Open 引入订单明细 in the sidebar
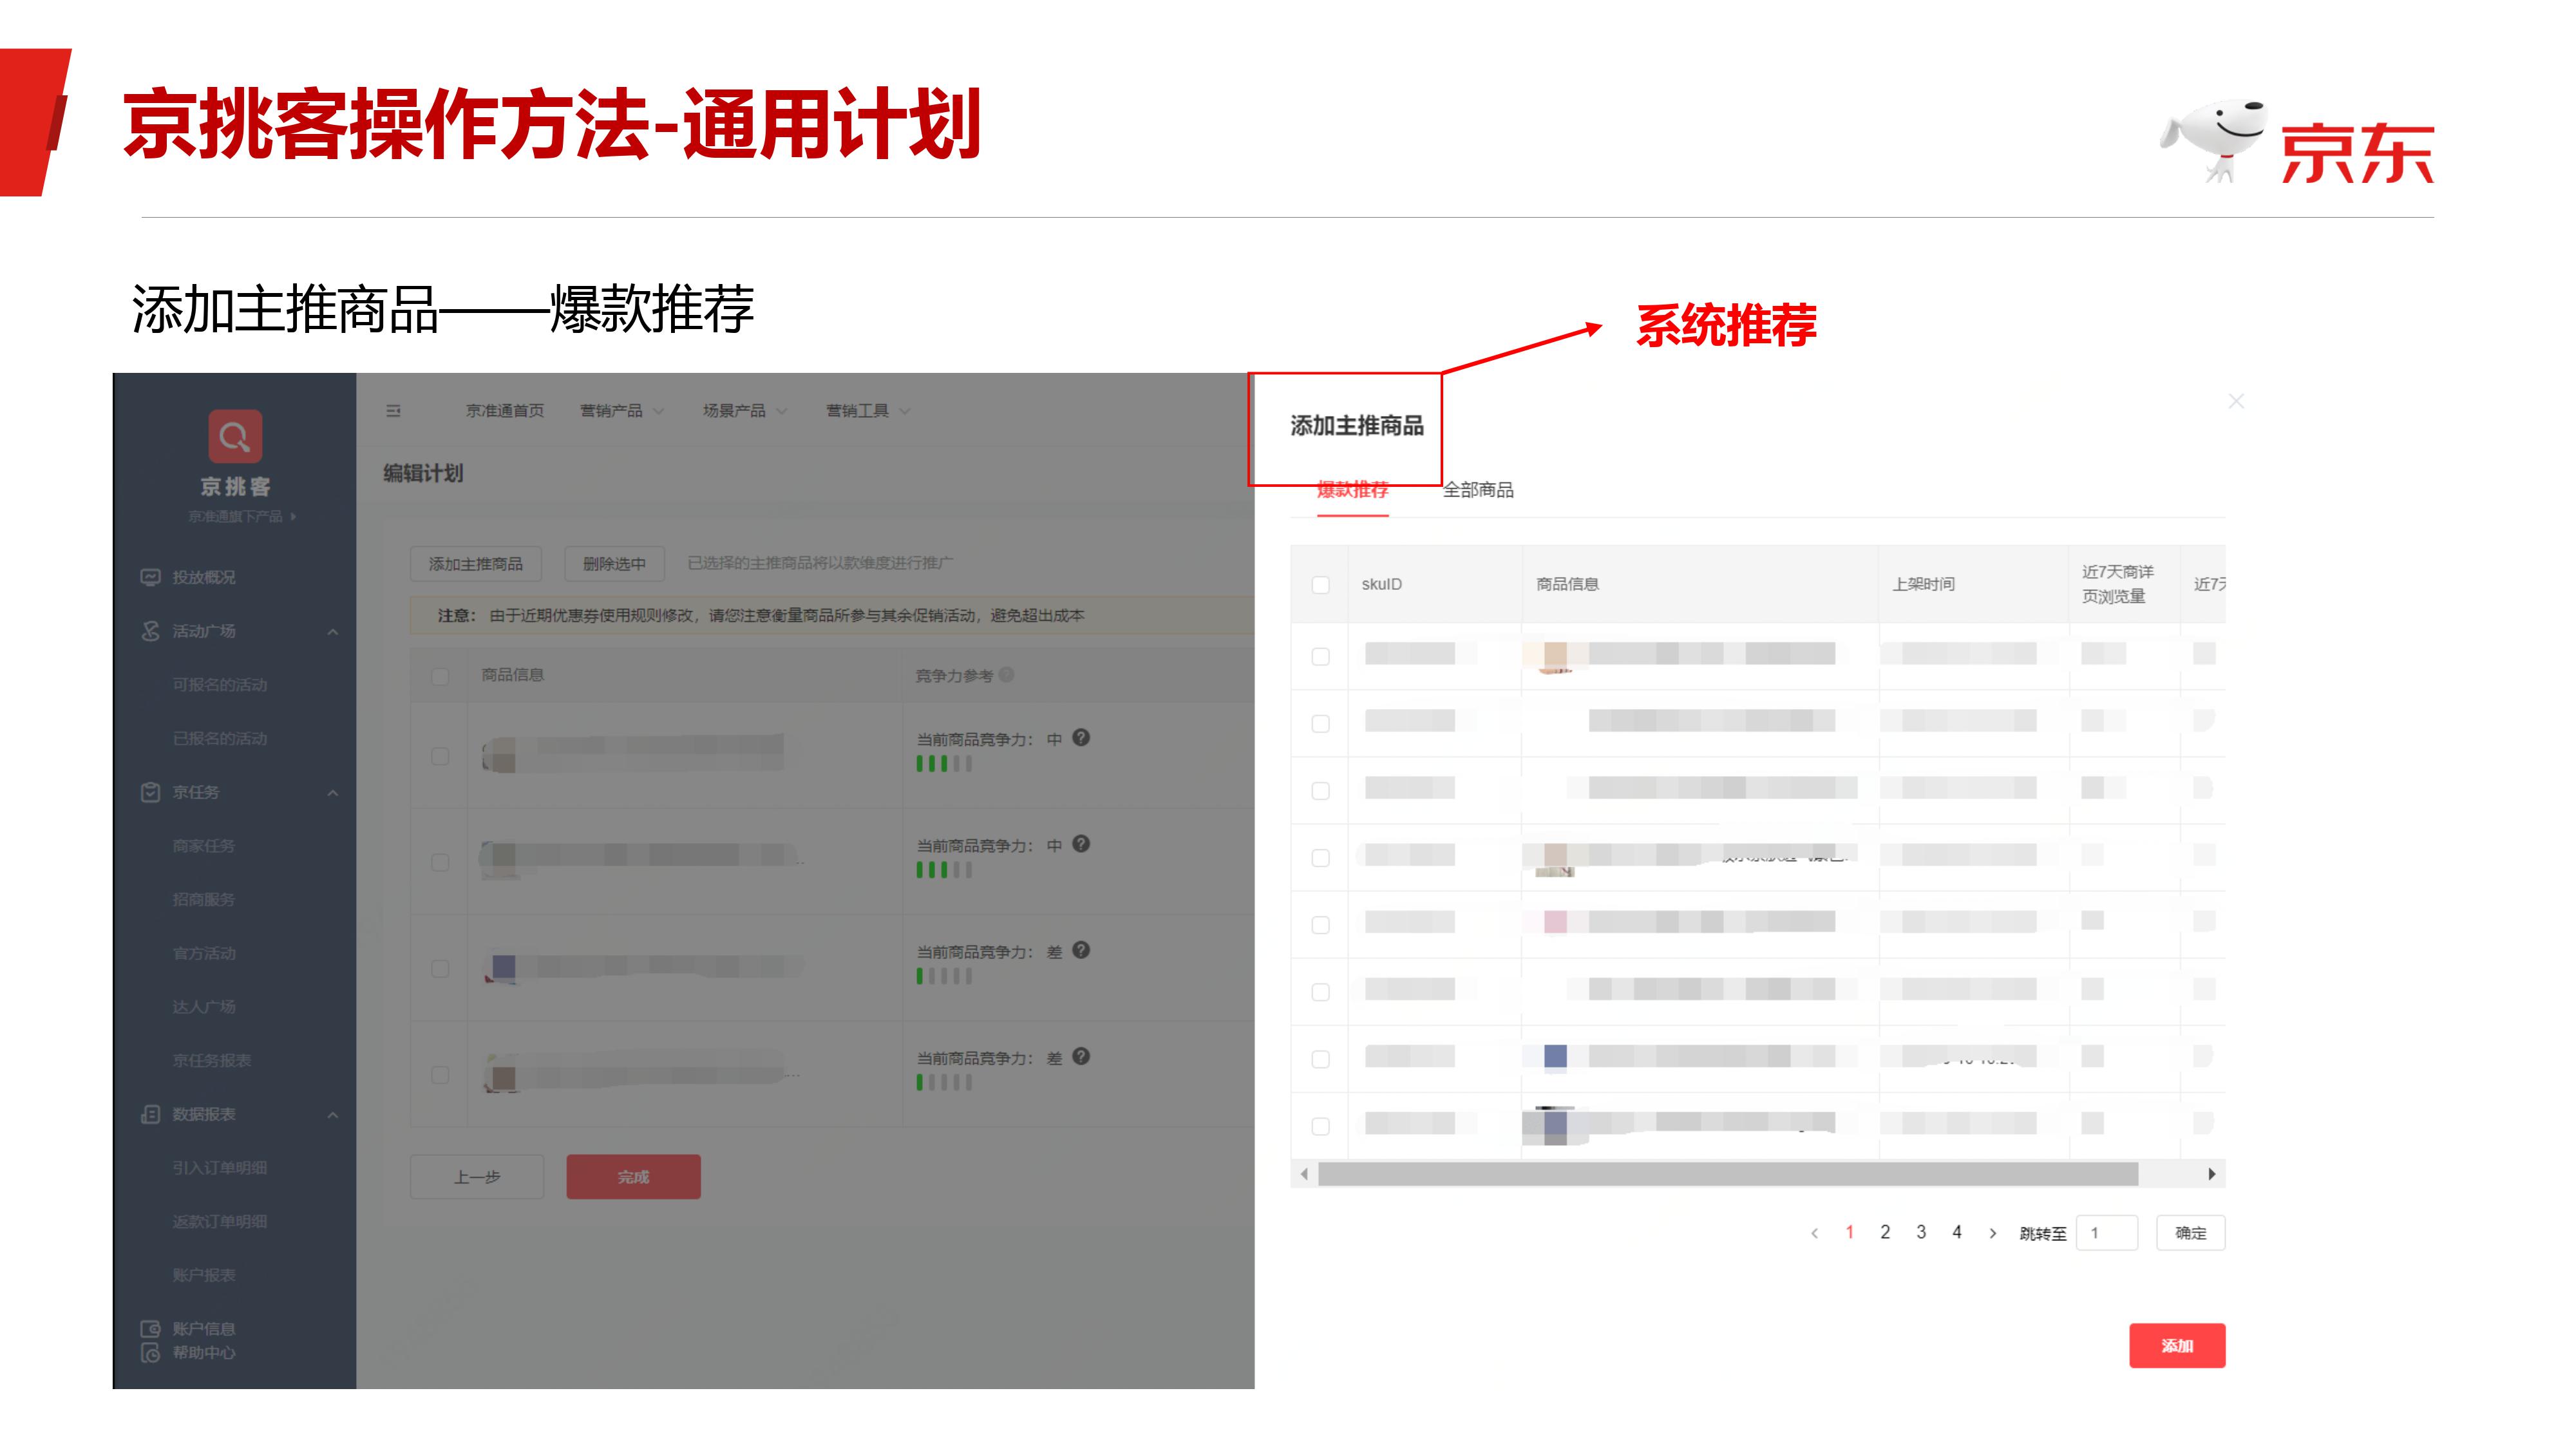 coord(220,1168)
